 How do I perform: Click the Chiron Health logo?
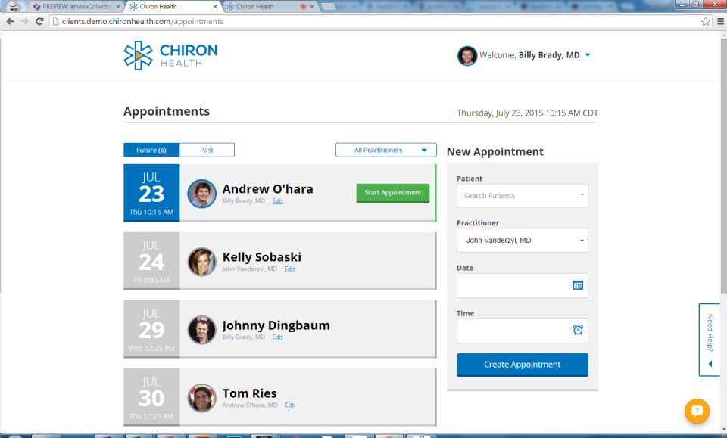click(x=170, y=55)
